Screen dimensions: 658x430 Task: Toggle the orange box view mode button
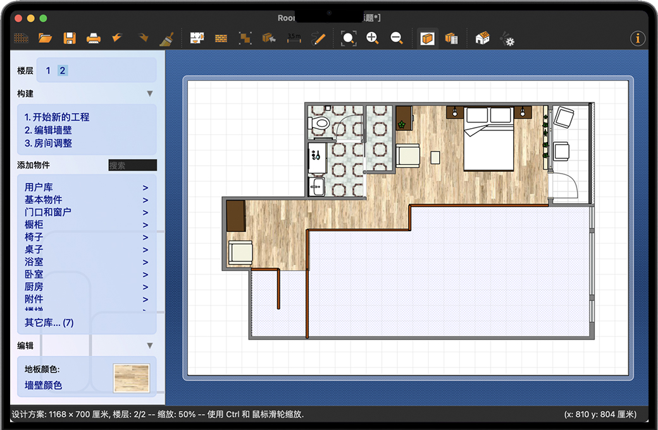[x=428, y=39]
